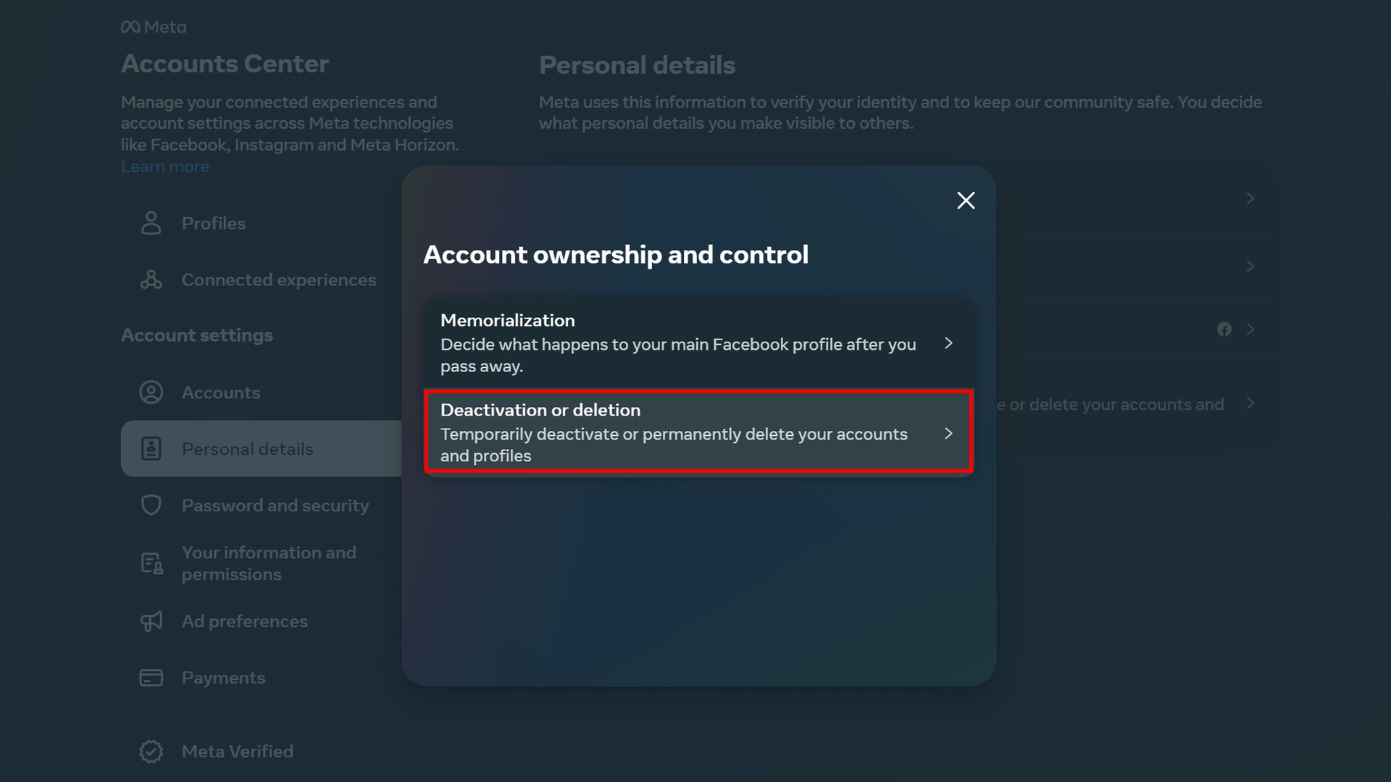
Task: Select Password and security menu item
Action: point(275,505)
